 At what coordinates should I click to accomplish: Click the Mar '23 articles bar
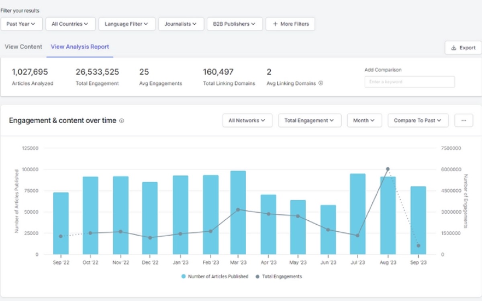click(x=238, y=213)
